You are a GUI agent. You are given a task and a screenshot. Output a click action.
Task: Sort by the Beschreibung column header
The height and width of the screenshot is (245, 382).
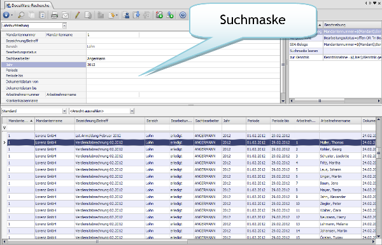coord(352,25)
